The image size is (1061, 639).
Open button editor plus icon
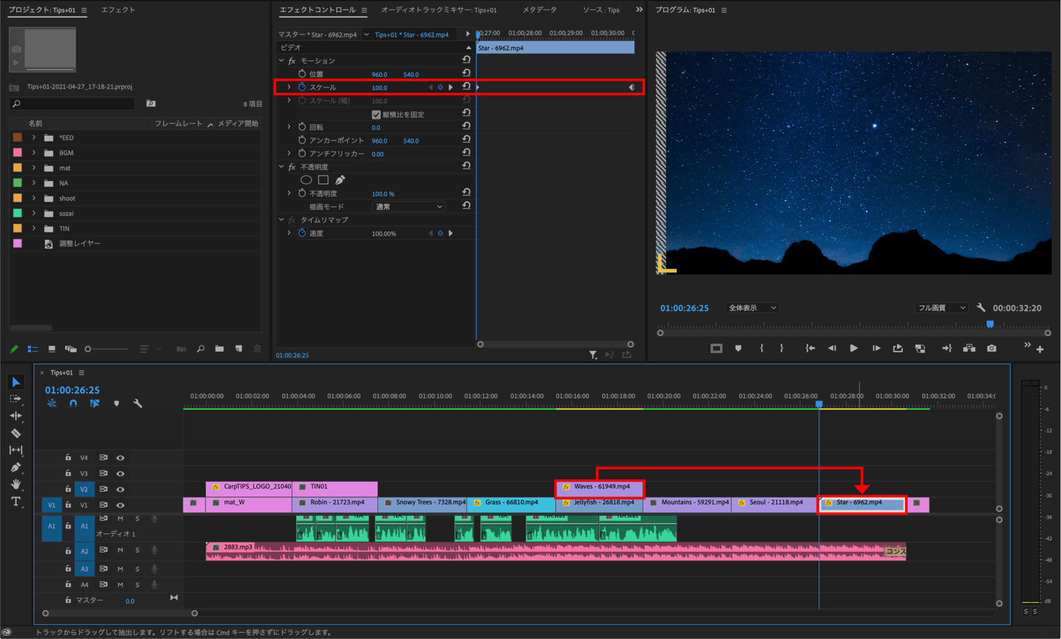click(1040, 349)
